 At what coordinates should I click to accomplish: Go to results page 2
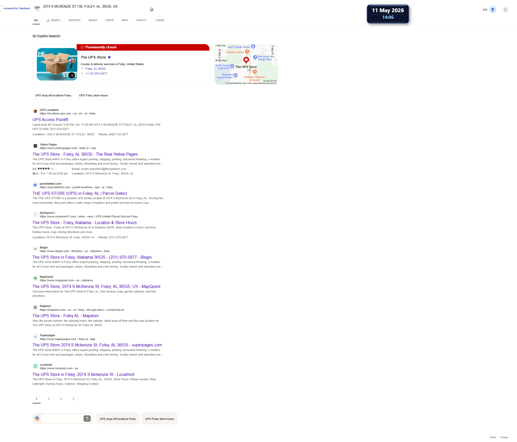click(49, 399)
